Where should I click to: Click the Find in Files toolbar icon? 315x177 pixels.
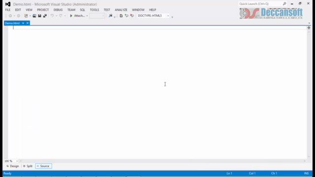110,16
